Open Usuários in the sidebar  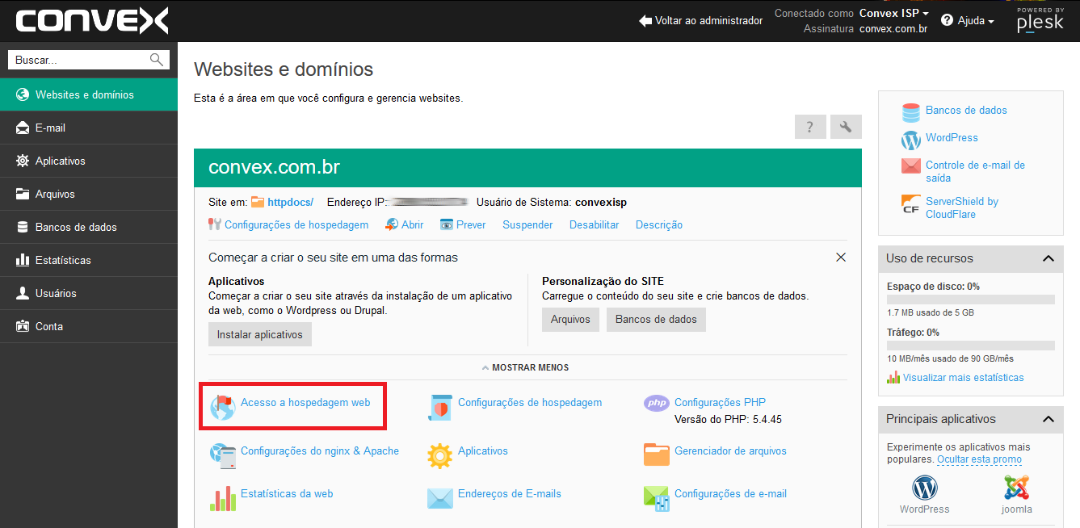[89, 293]
